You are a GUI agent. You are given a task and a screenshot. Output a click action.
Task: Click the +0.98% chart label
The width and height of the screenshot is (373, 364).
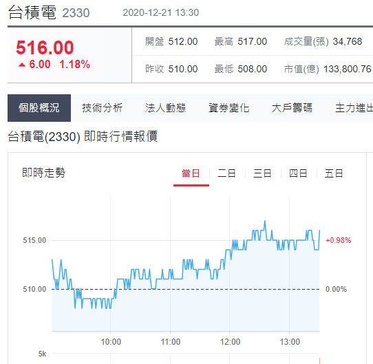[339, 240]
